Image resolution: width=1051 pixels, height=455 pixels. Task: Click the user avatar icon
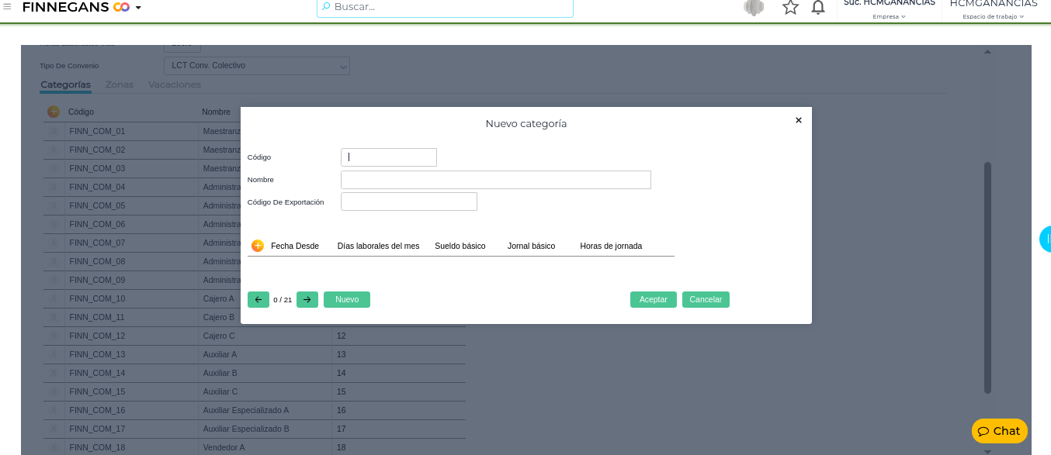(754, 7)
